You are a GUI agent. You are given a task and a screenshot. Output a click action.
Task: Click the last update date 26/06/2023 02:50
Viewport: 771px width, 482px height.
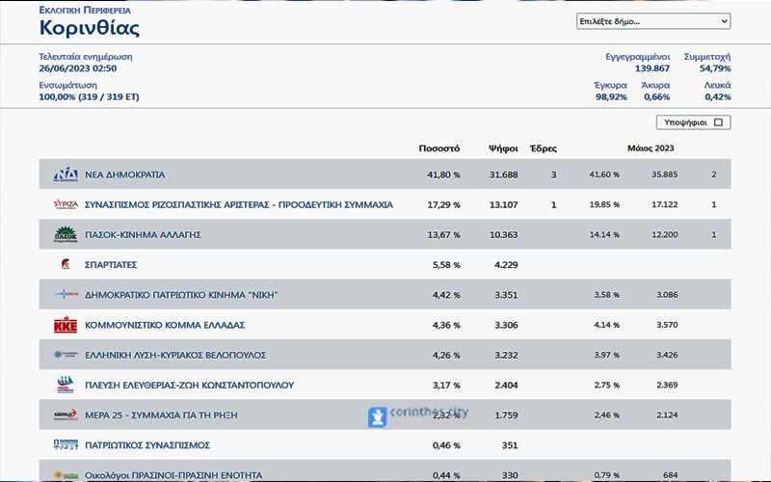(x=78, y=68)
